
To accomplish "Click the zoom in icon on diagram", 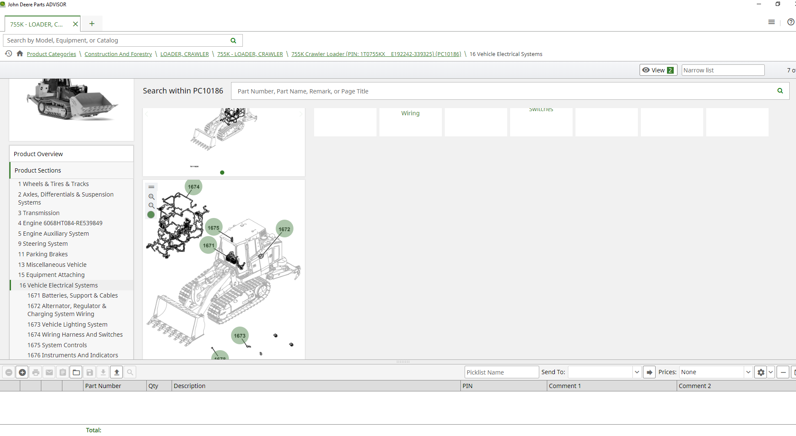I will point(151,197).
